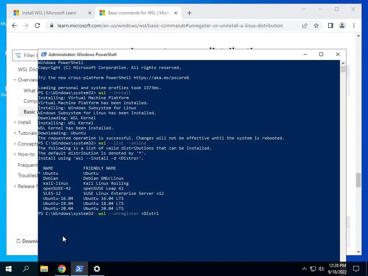Open volume control tray icon
Screen dimensions: 368x276
click(x=321, y=269)
